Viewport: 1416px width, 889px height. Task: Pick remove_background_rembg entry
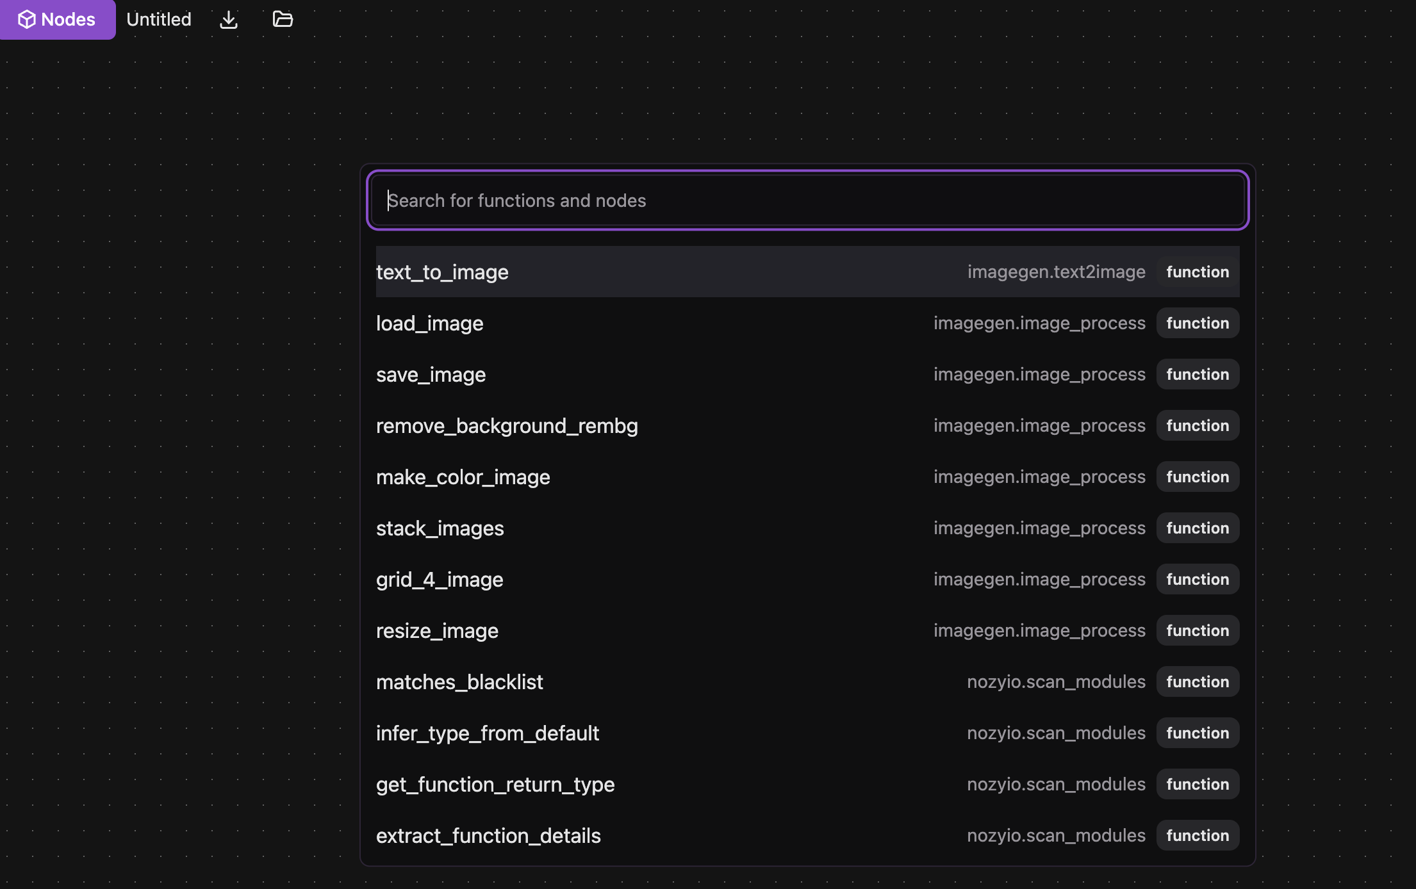[808, 425]
